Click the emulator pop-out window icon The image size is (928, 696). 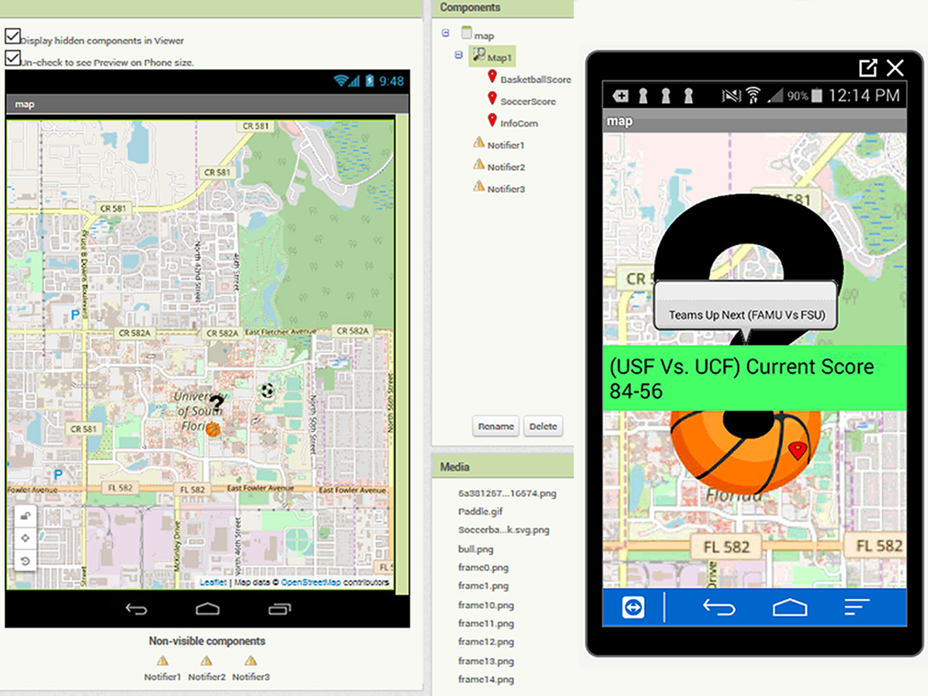(x=868, y=68)
